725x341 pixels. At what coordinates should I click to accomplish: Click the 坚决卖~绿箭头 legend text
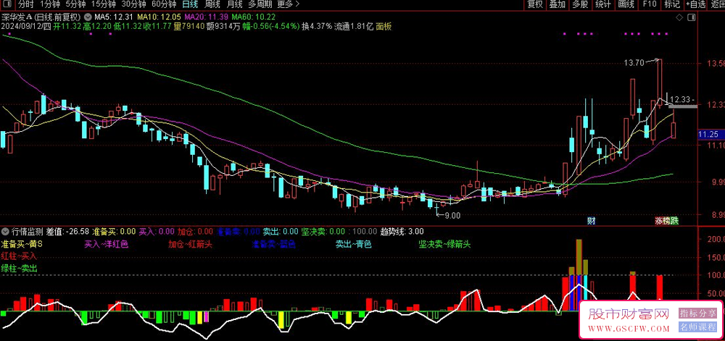tap(444, 244)
